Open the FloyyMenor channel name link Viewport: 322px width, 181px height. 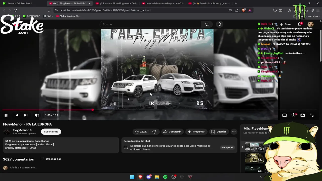point(21,130)
